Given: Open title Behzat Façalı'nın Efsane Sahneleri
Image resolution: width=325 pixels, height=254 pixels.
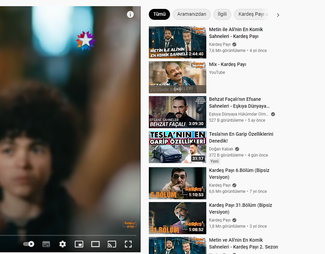Looking at the screenshot, I should (239, 103).
